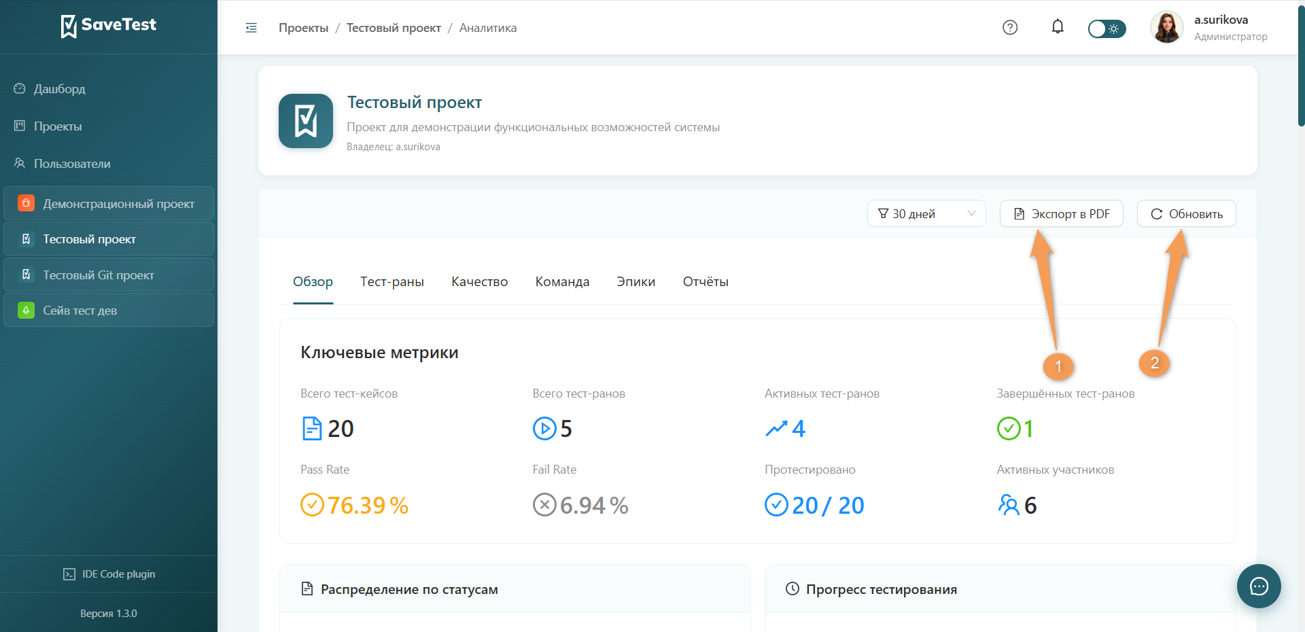Click the green check icon for completed runs
Screen dimensions: 1305x632
[1009, 429]
